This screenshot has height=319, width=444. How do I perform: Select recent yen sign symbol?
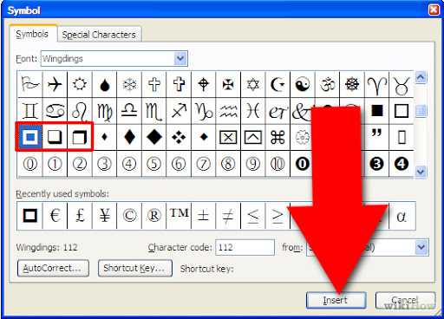pos(104,216)
